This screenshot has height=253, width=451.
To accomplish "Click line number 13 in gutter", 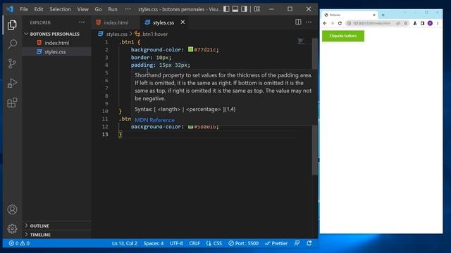I will point(105,134).
